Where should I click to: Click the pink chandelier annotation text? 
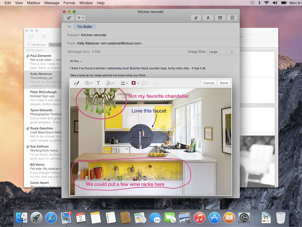pyautogui.click(x=159, y=96)
